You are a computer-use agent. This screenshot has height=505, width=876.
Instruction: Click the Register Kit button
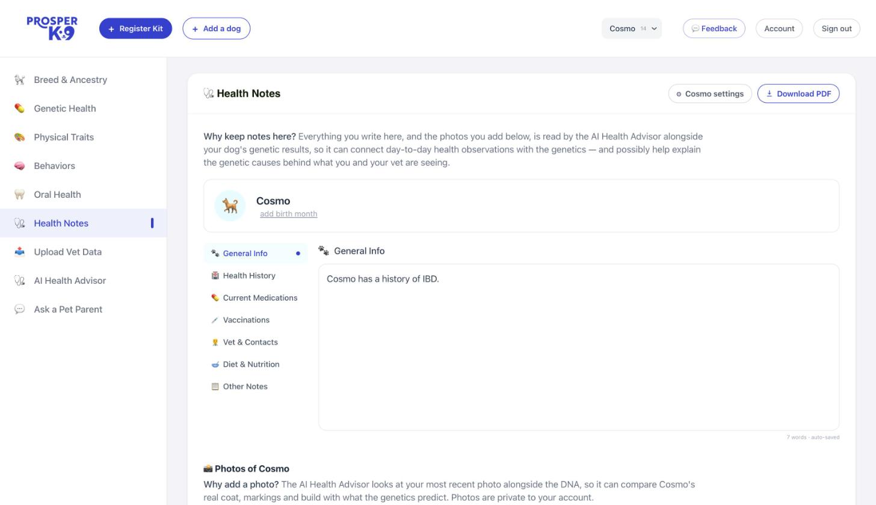pos(135,28)
